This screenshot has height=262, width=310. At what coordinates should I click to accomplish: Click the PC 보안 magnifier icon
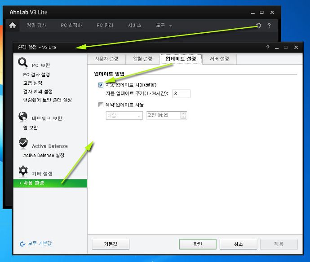click(23, 63)
